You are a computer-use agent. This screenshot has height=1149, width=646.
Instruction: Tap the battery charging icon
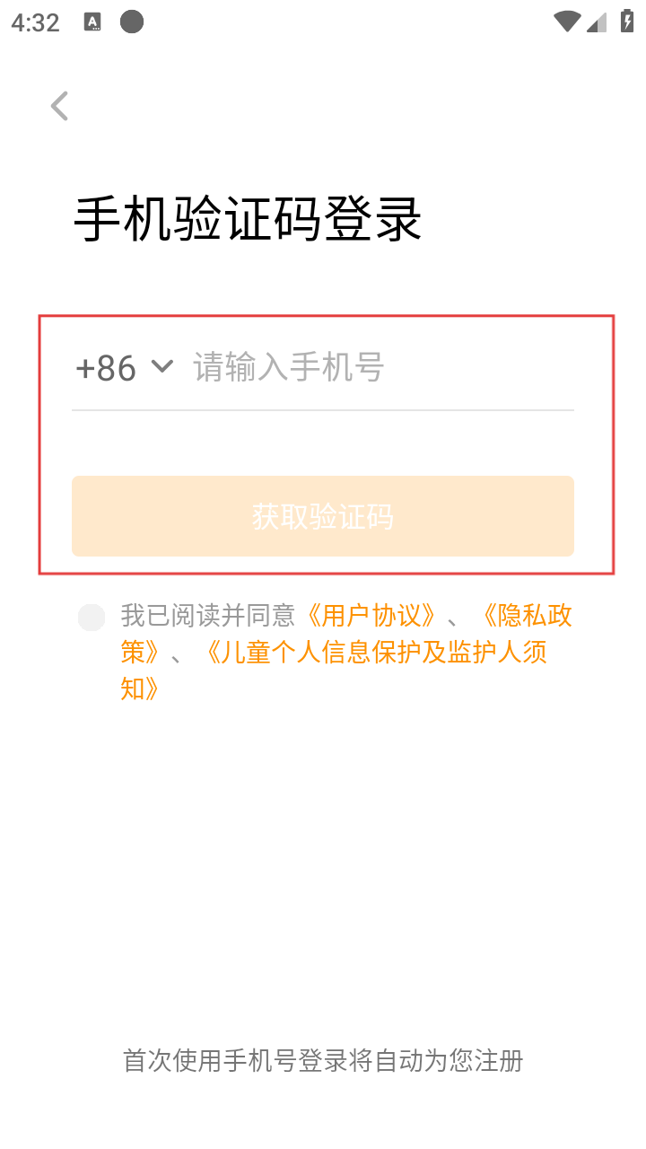(627, 22)
